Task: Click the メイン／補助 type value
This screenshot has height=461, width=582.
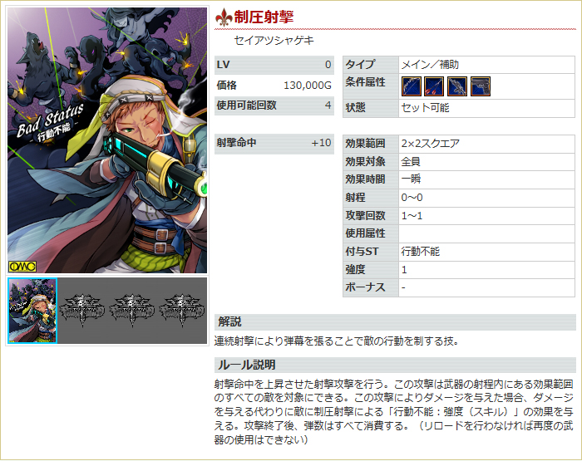Action: click(x=430, y=65)
